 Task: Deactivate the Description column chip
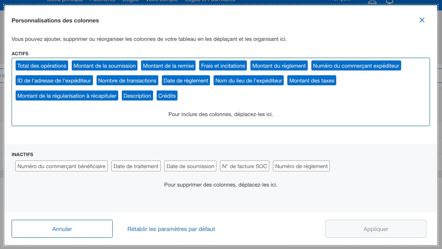point(137,95)
